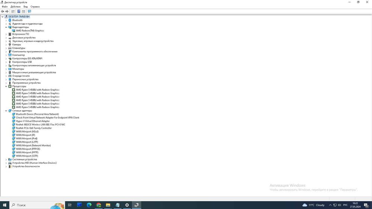This screenshot has height=209, width=372.
Task: Expand the Bluetooth category
Action: coord(6,20)
